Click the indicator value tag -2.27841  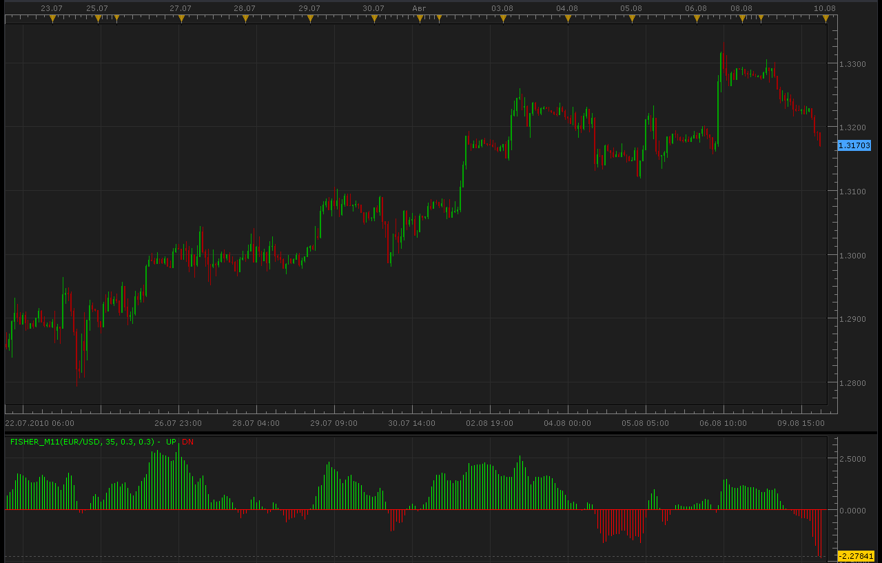pos(856,556)
